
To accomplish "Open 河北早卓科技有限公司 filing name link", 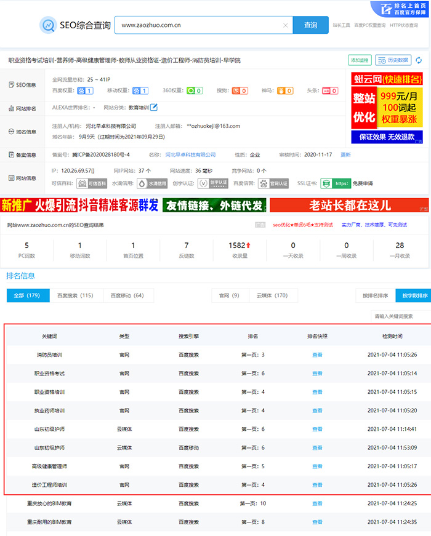I will pos(190,155).
